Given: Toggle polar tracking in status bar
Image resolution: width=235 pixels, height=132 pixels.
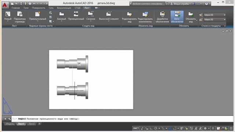Looking at the screenshot, I should 156,128.
